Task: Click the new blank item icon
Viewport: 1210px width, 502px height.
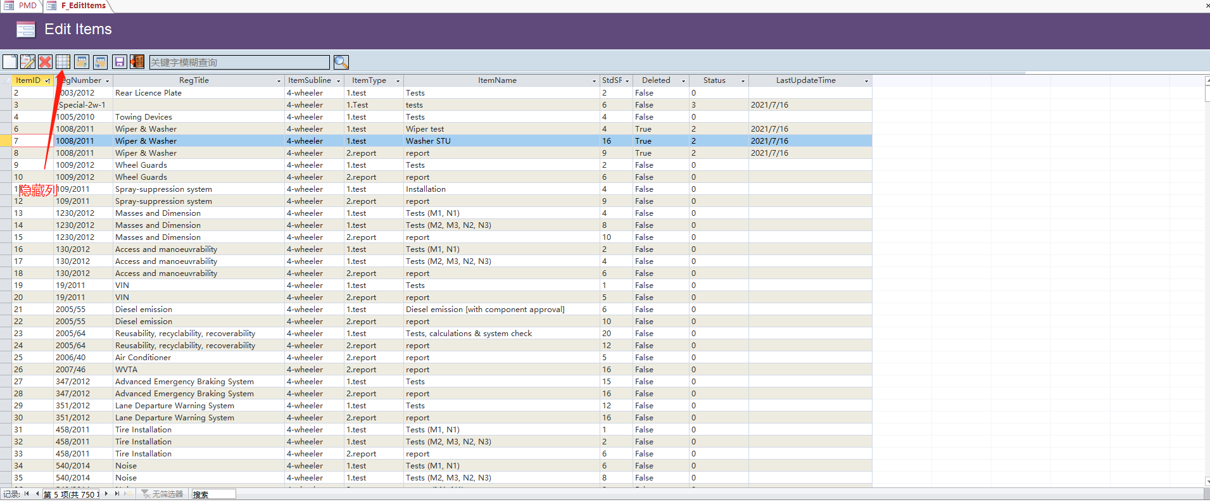Action: point(10,62)
